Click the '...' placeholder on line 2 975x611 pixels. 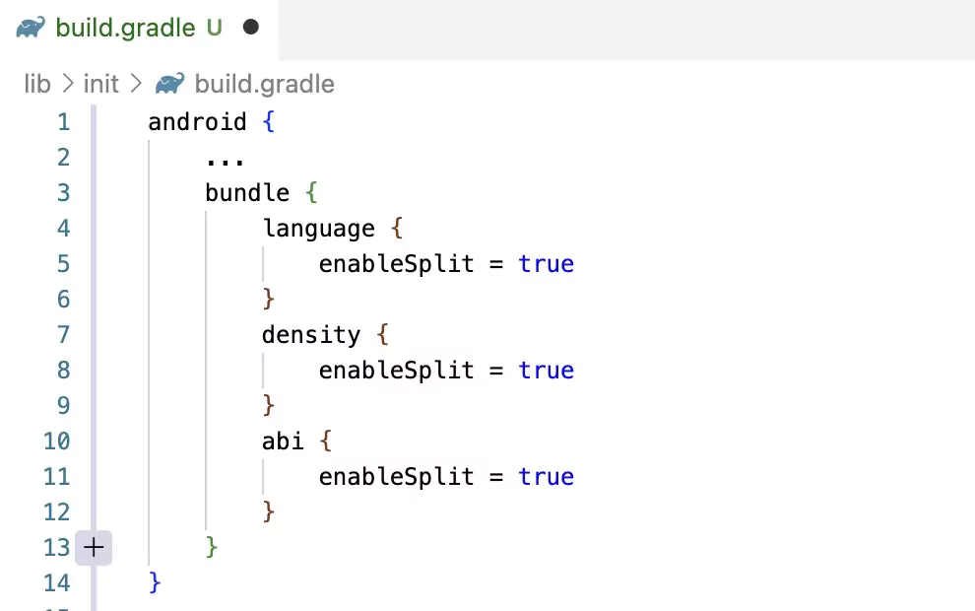226,162
